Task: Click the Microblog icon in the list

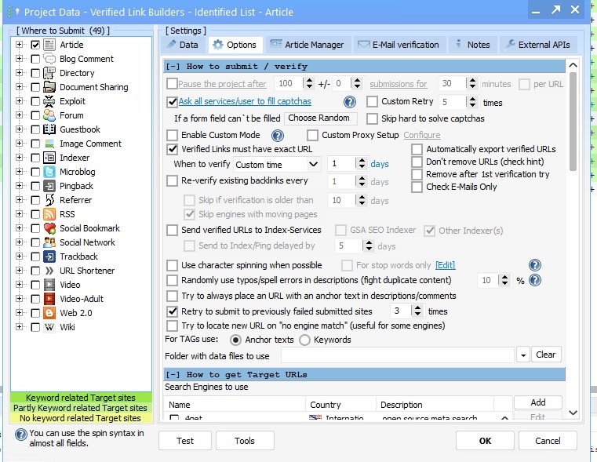Action: pyautogui.click(x=49, y=172)
